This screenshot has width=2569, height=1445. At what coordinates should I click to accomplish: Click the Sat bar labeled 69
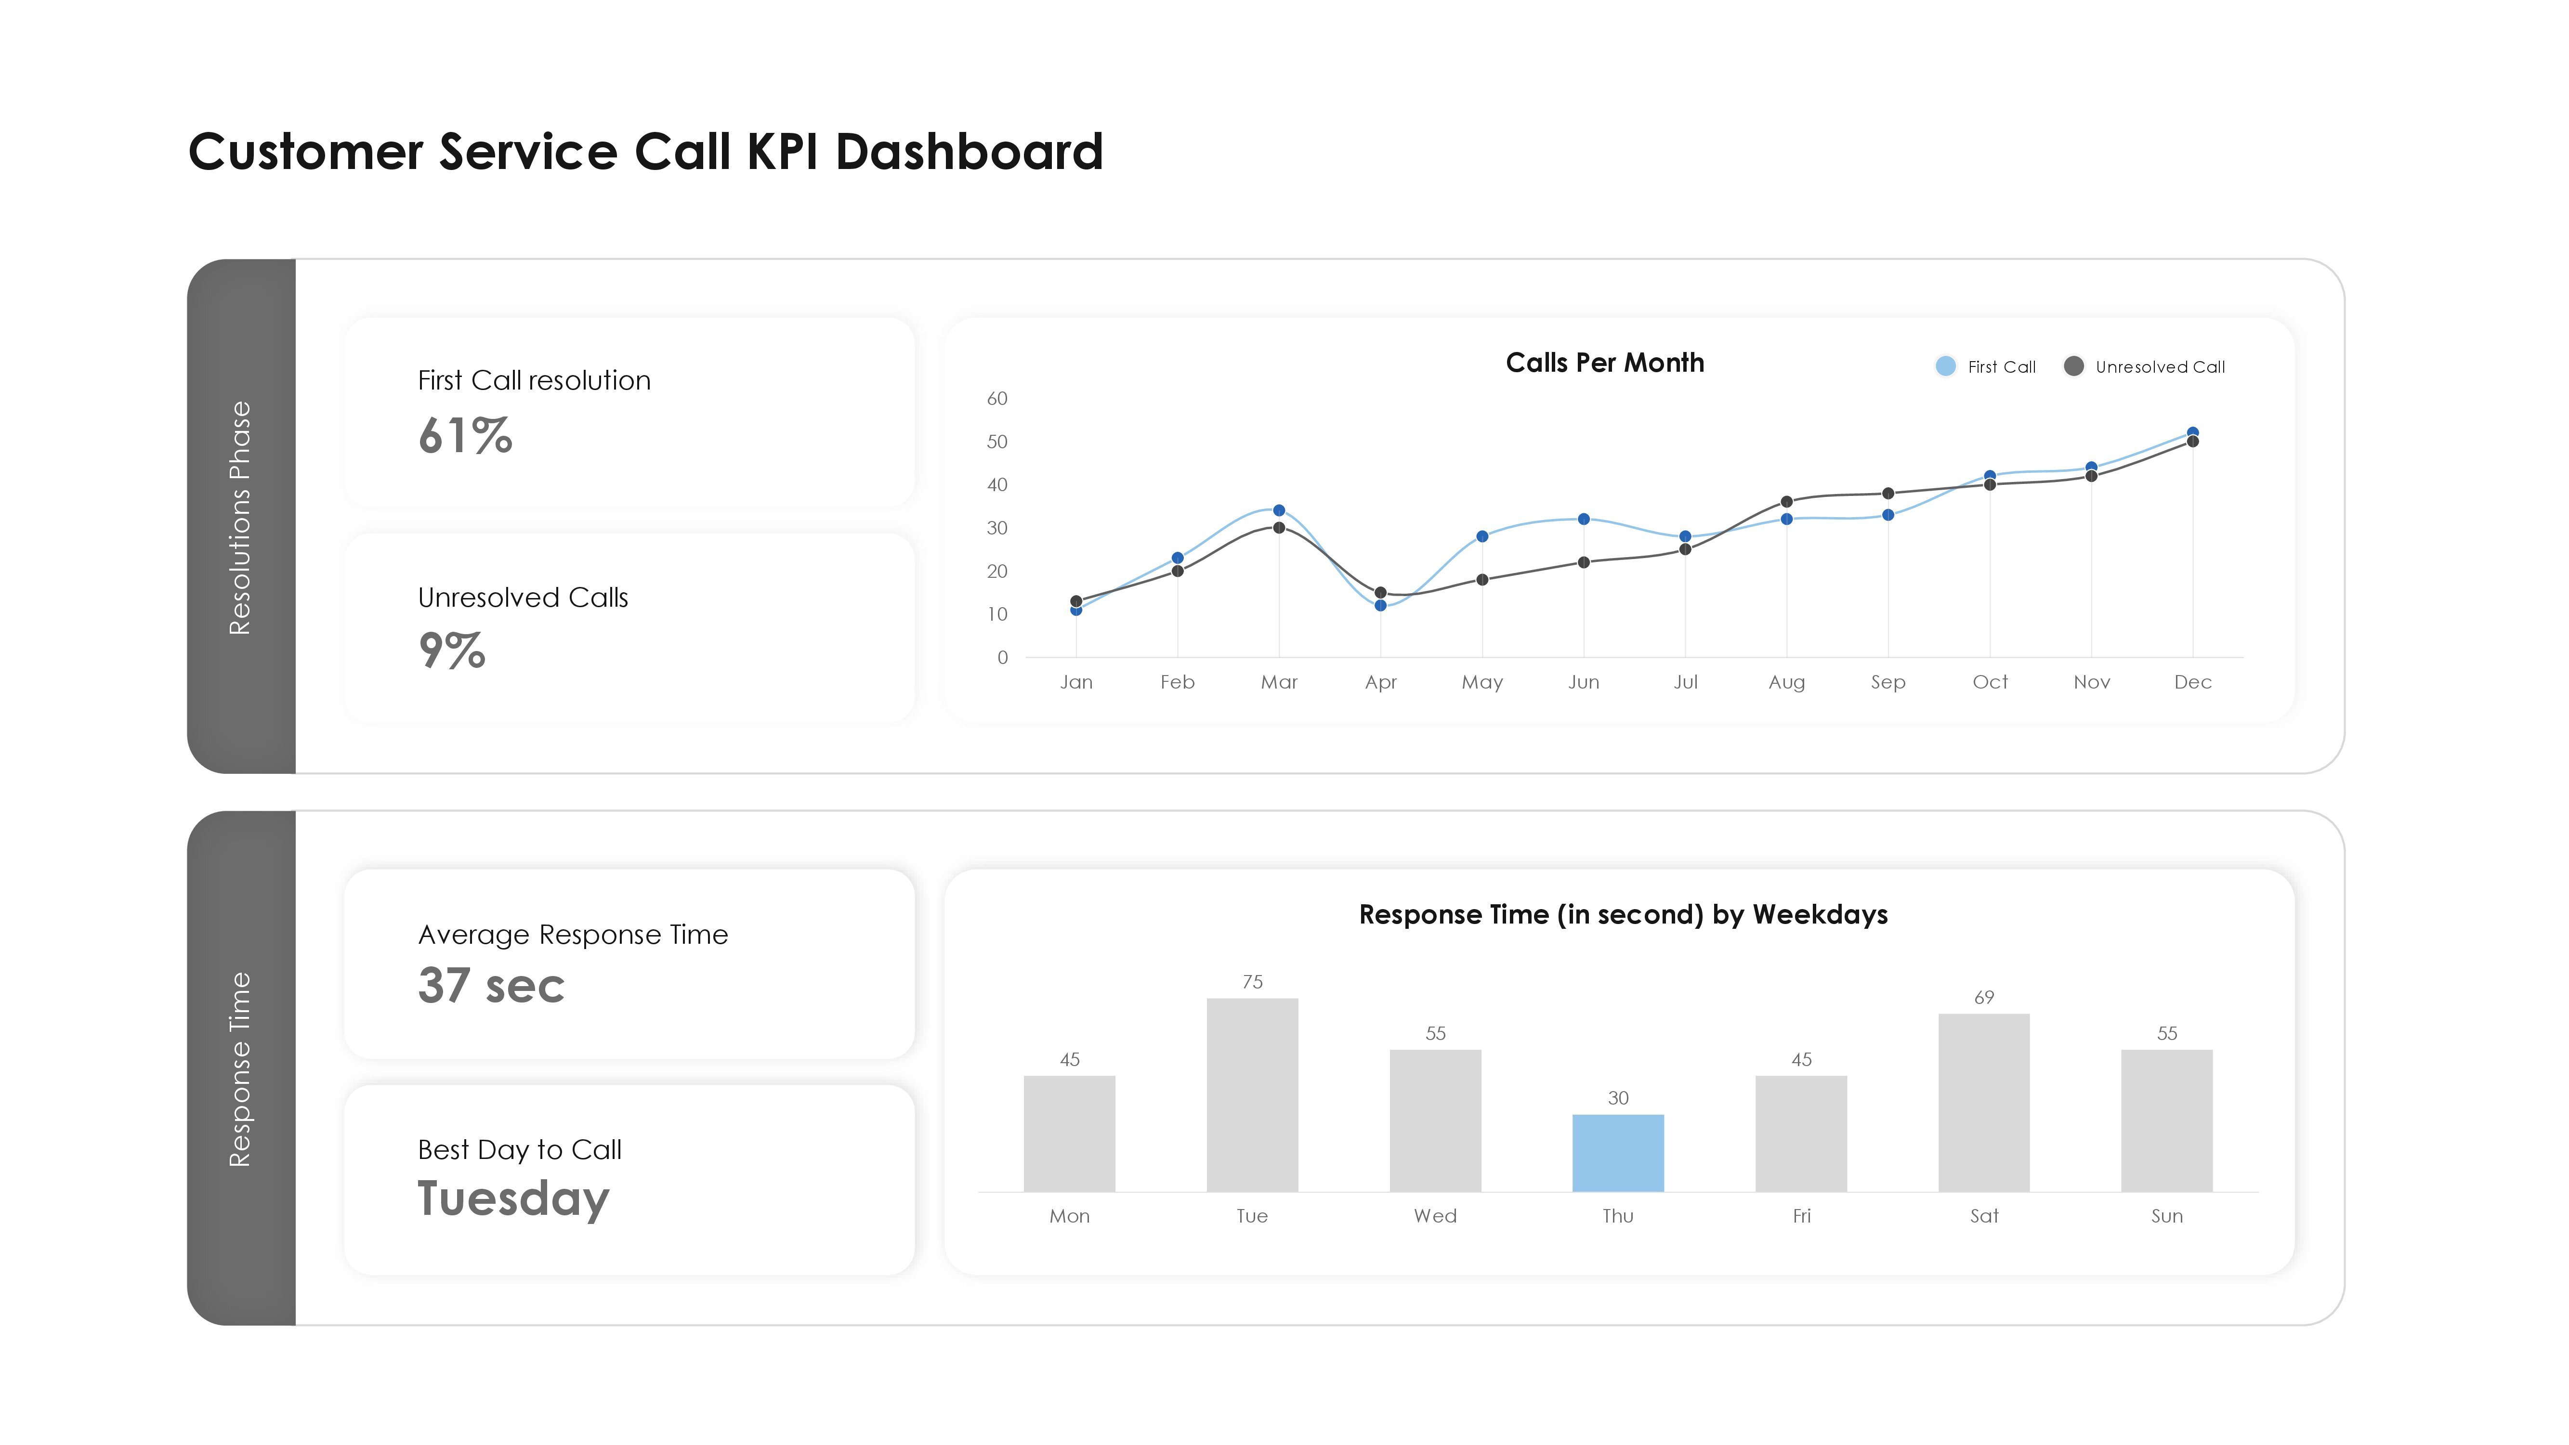(1984, 1103)
